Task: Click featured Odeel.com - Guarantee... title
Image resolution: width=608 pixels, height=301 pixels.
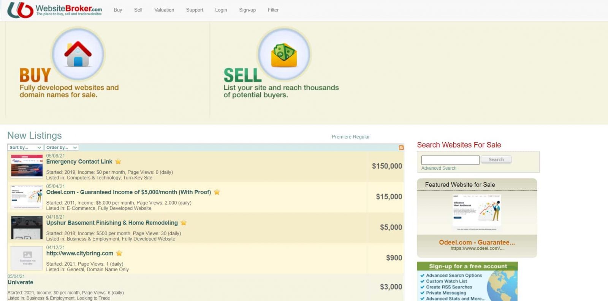Action: [477, 242]
